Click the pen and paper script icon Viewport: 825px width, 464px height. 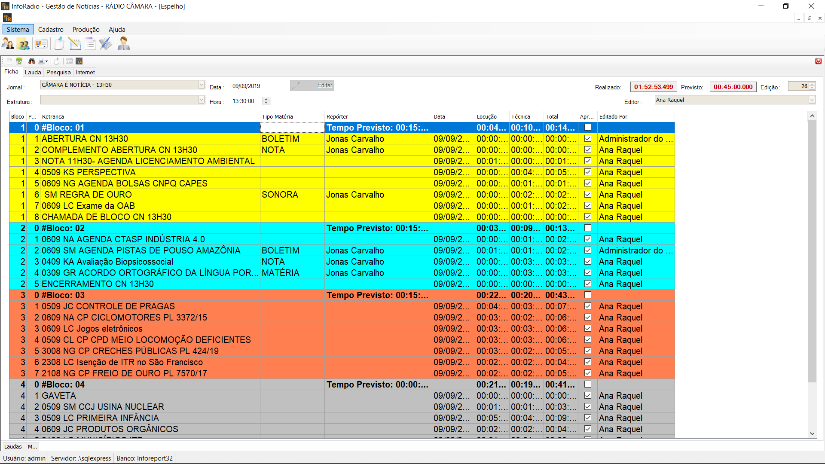(x=106, y=44)
